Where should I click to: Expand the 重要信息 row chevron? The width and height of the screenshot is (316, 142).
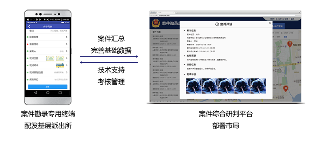pos(67,44)
